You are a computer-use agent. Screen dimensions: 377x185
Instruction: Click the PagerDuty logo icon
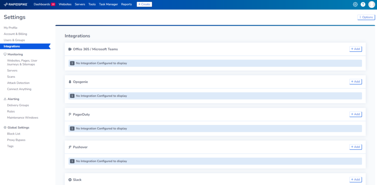(70, 114)
